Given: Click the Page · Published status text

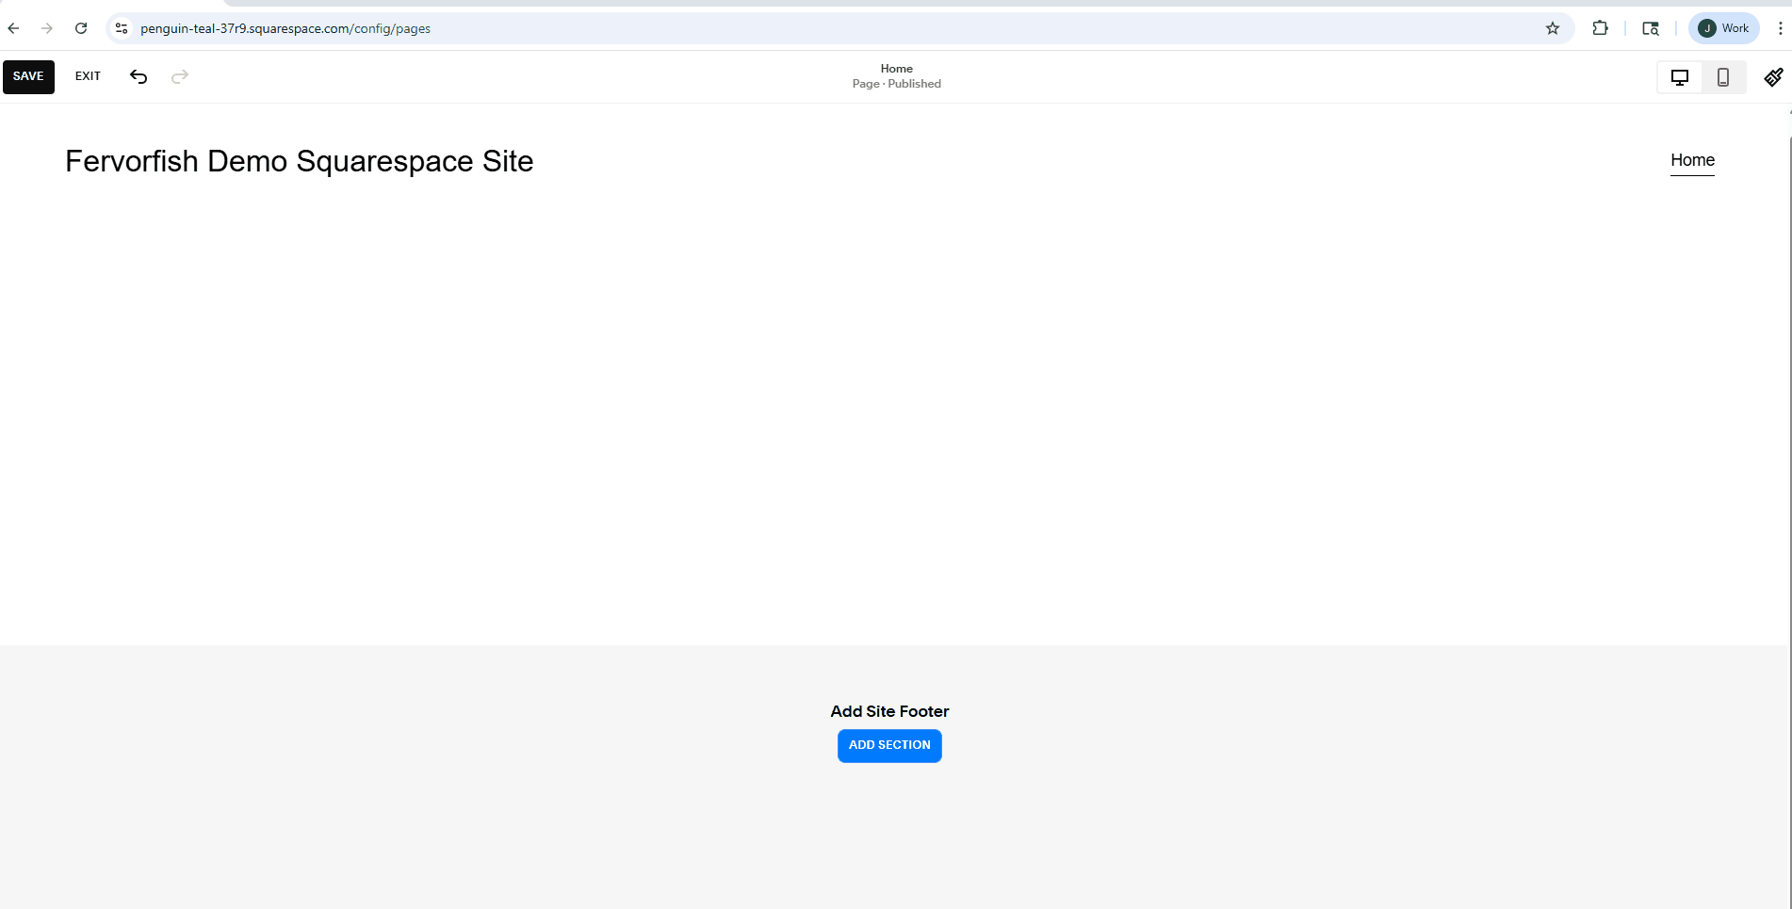Looking at the screenshot, I should point(897,84).
